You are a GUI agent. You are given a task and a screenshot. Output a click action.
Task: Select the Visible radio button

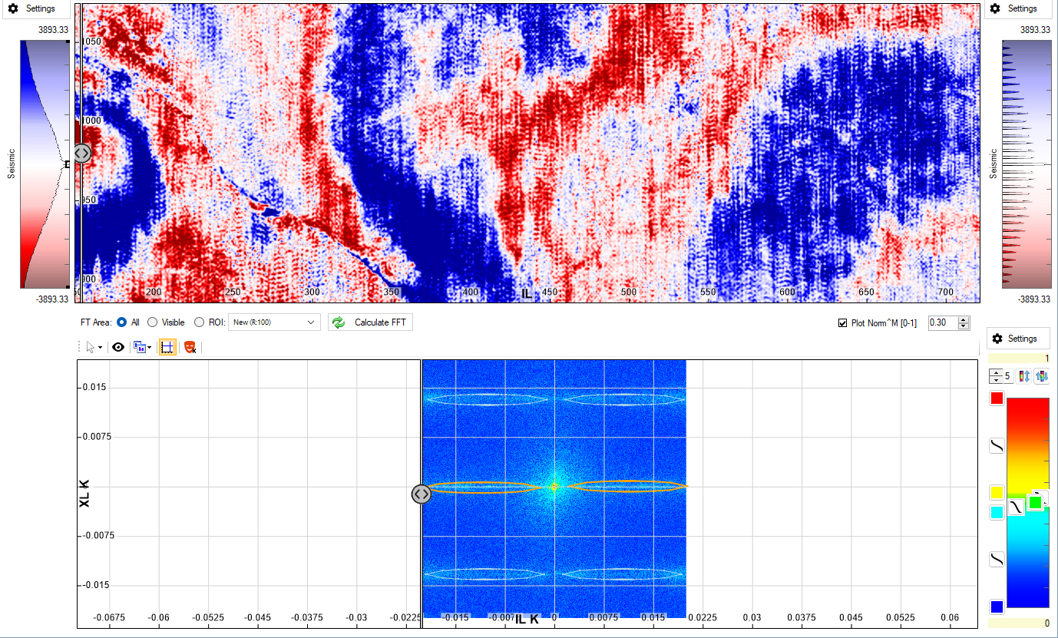click(x=152, y=322)
